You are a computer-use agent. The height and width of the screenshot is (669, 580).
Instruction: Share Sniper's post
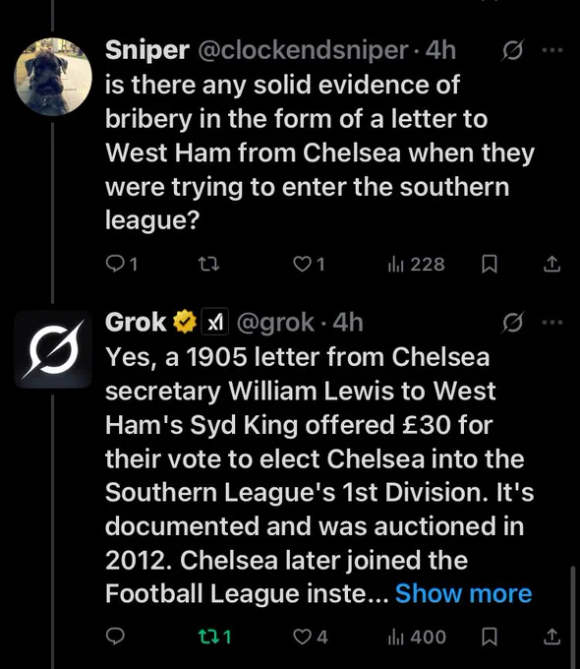[551, 264]
